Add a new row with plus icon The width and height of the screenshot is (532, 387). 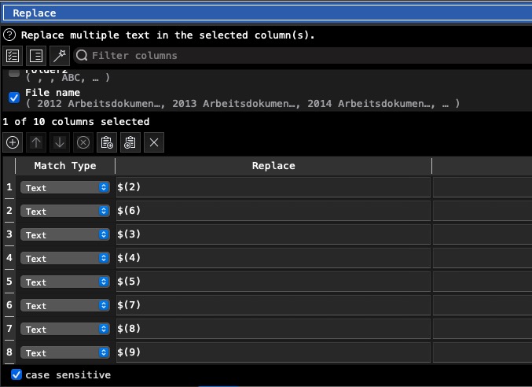(x=13, y=142)
